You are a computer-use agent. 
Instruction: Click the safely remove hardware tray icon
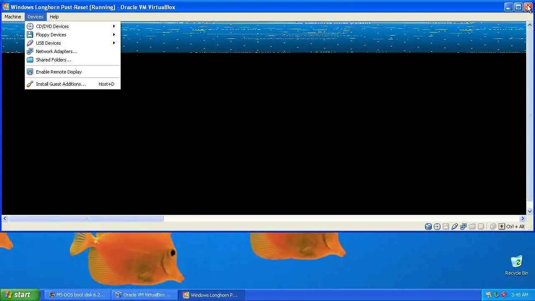pos(496,295)
